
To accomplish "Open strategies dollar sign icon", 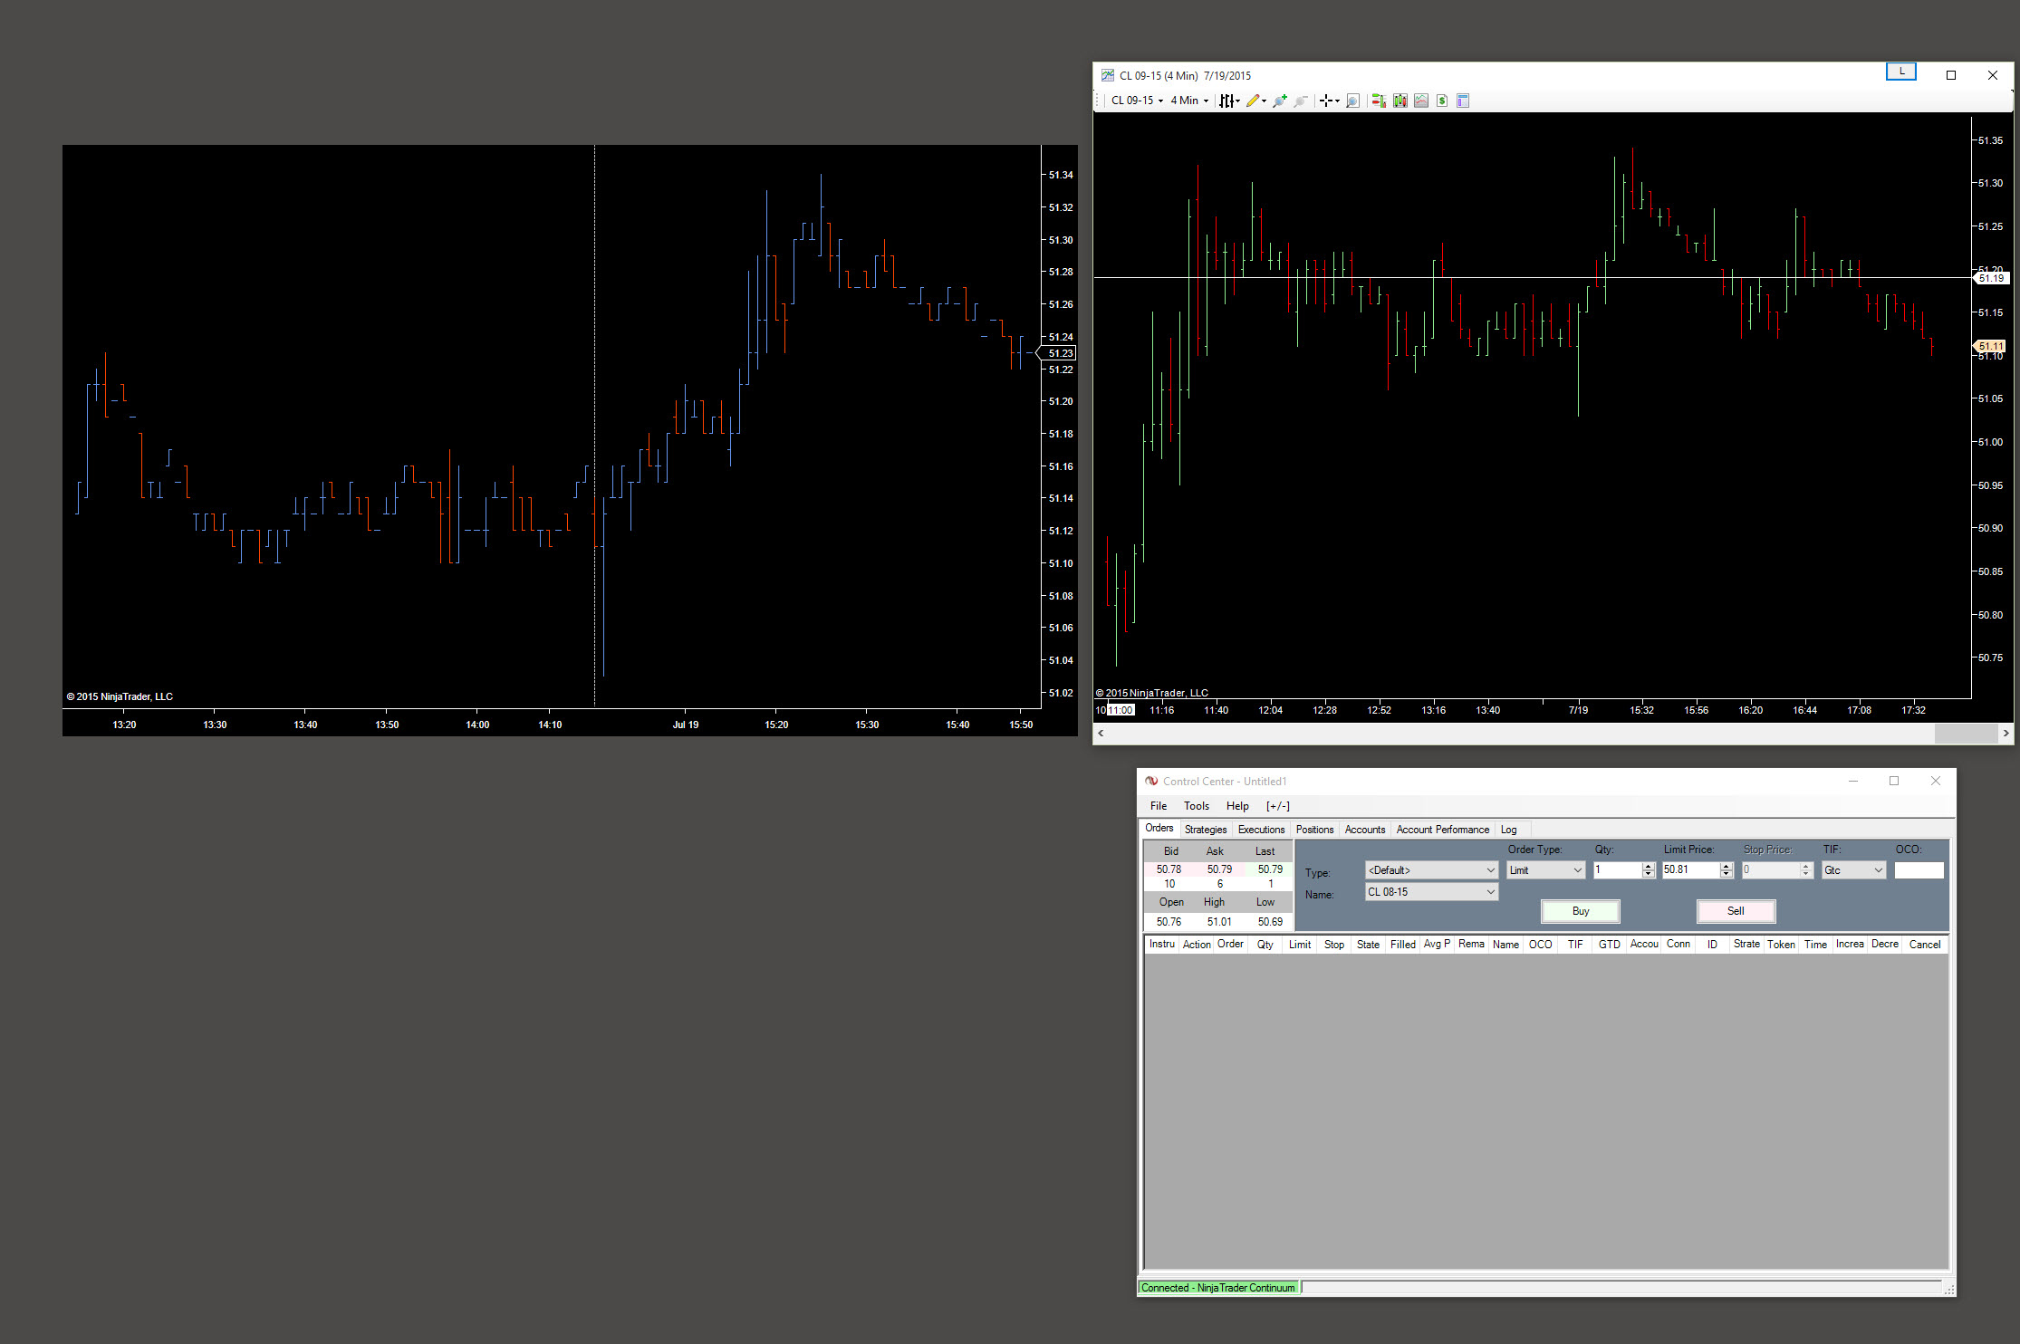I will coord(1441,101).
